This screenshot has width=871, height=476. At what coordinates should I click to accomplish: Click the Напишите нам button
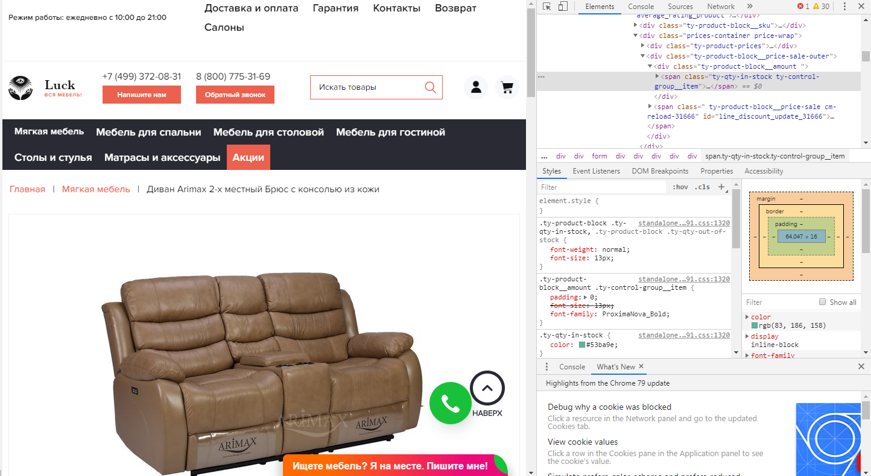(x=142, y=95)
